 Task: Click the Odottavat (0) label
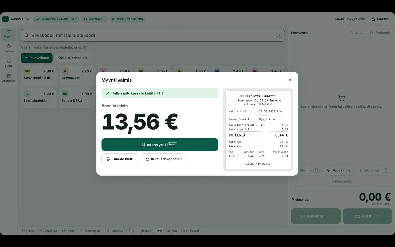(x=341, y=182)
